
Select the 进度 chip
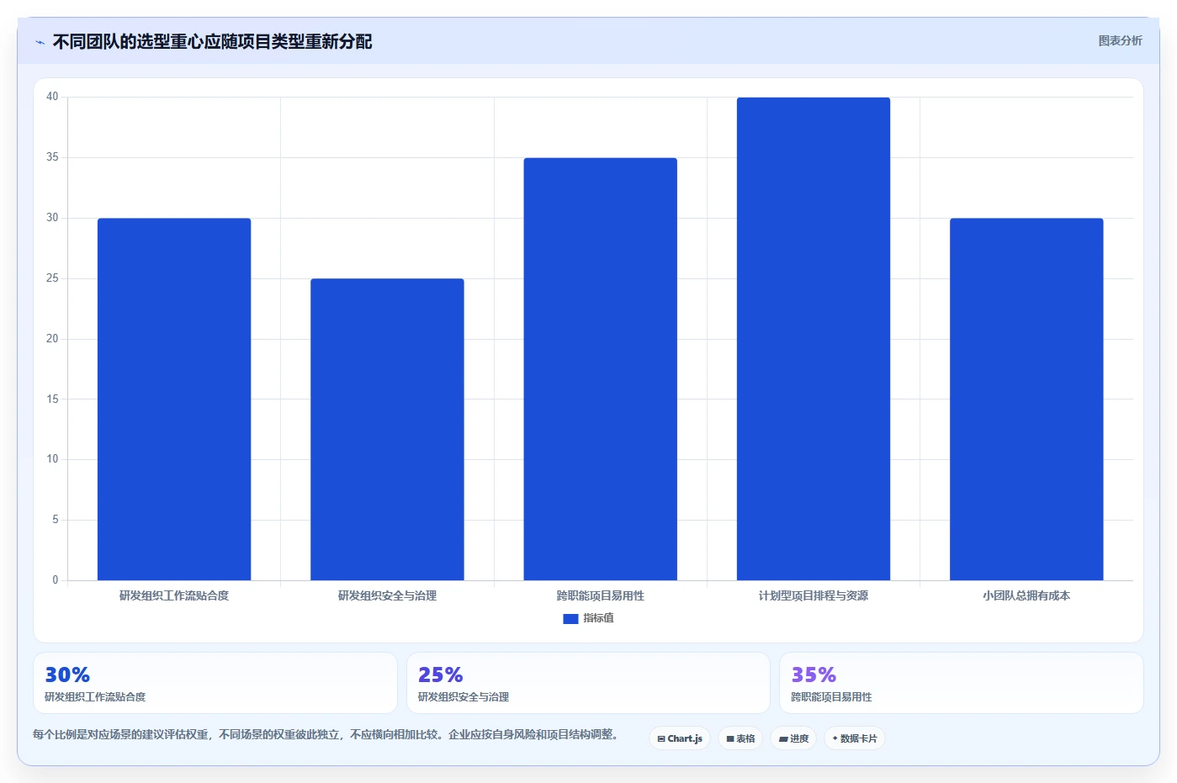pos(793,738)
